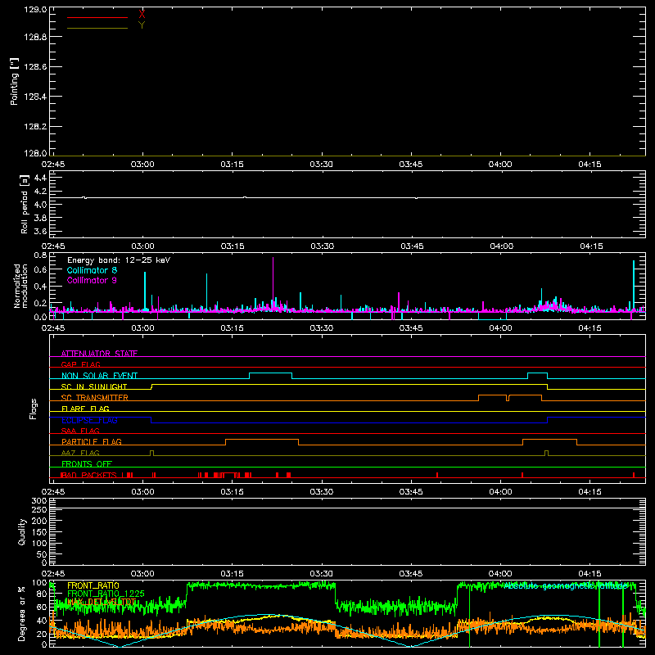
Task: Click the A47_FLAG label
Action: pyautogui.click(x=80, y=453)
